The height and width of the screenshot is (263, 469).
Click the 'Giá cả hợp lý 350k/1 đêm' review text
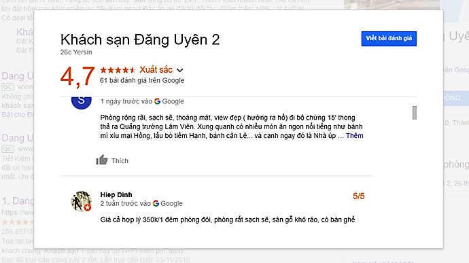click(228, 220)
